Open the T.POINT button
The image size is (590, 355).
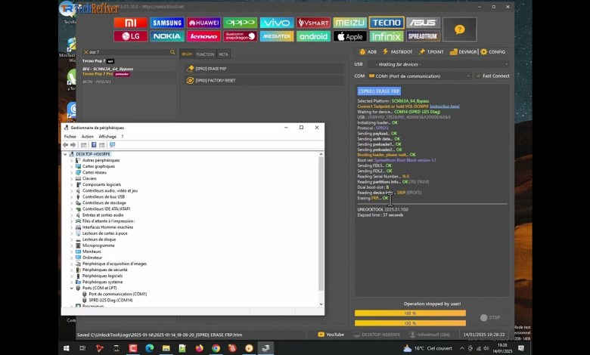coord(431,52)
